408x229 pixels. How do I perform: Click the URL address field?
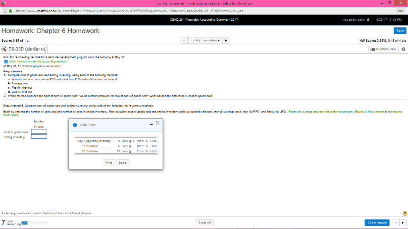129,11
